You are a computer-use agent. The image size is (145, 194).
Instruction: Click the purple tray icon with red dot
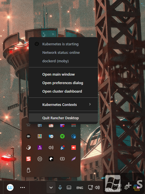pyautogui.click(x=62, y=125)
